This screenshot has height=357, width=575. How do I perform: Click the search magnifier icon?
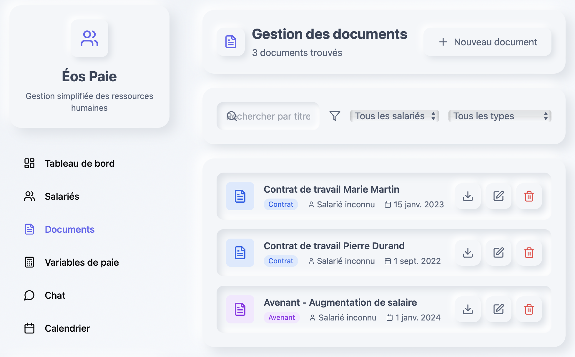pyautogui.click(x=232, y=116)
